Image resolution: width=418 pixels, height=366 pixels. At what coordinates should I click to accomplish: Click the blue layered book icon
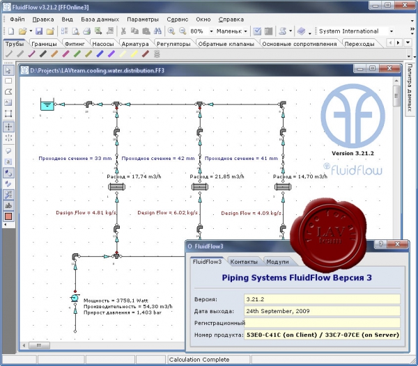(301, 31)
